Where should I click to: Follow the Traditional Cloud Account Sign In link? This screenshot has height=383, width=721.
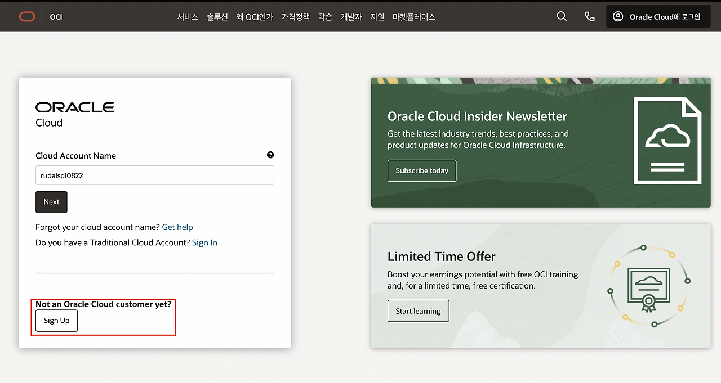click(204, 242)
